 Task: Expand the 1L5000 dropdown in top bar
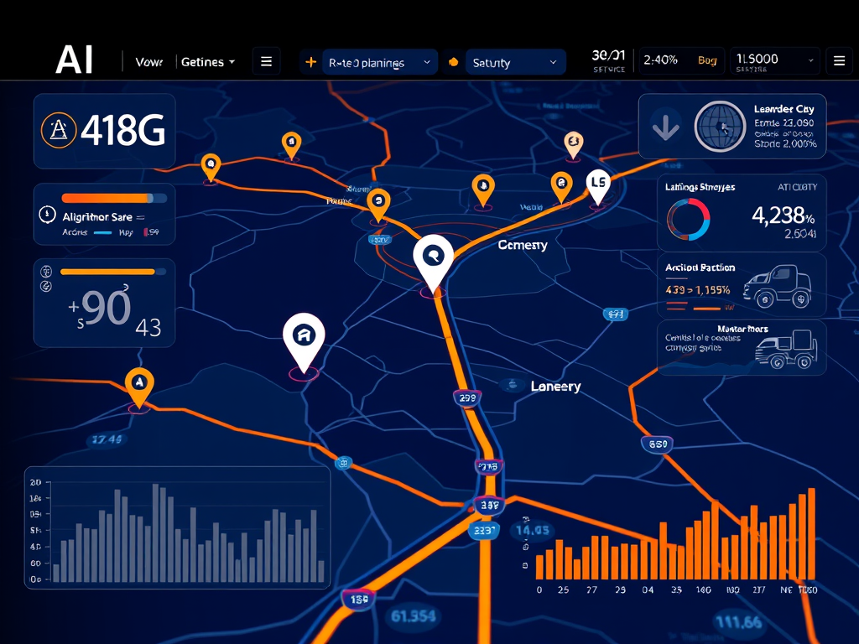(x=774, y=60)
